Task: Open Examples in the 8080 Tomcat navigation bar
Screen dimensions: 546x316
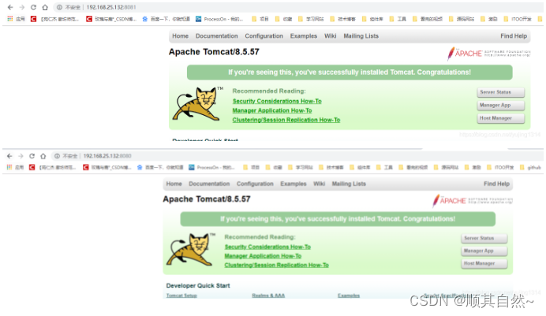Action: click(x=294, y=184)
